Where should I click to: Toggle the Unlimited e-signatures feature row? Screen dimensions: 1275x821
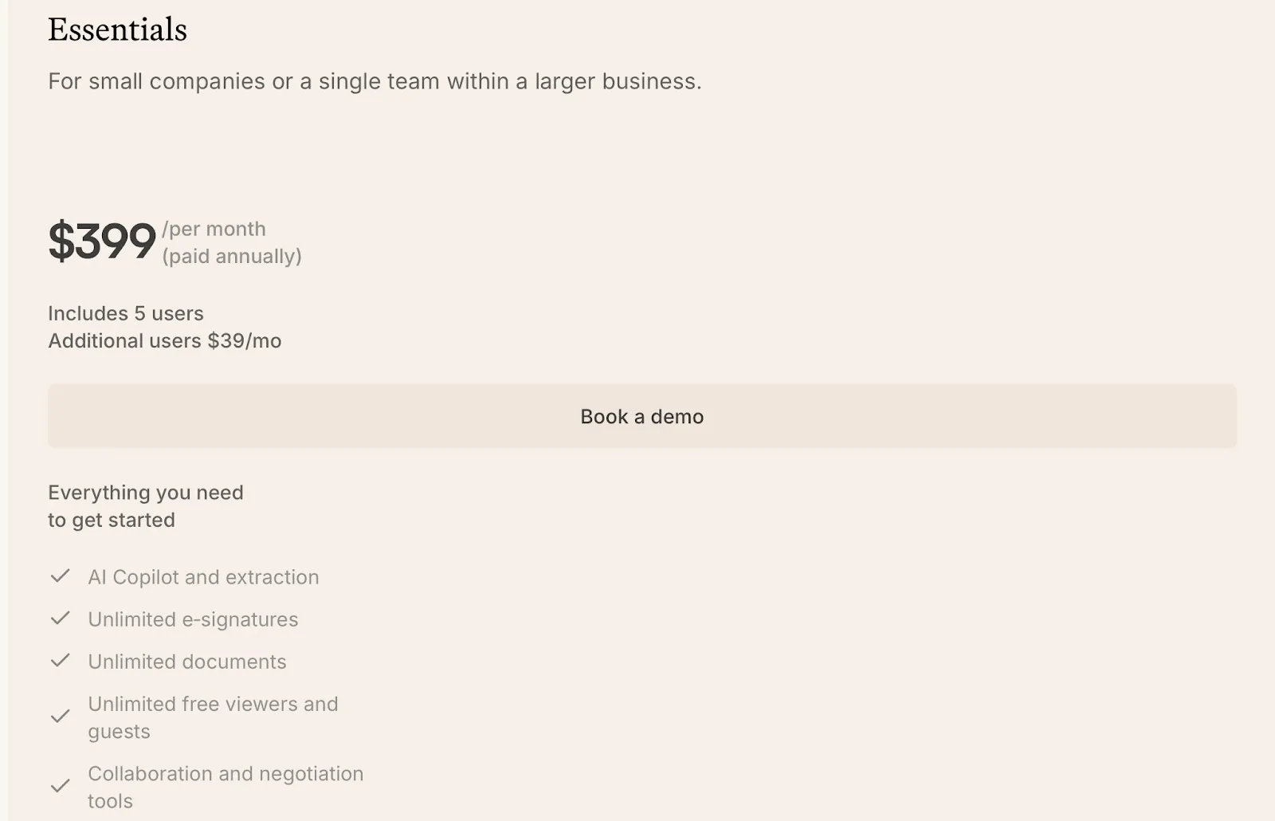click(x=193, y=619)
